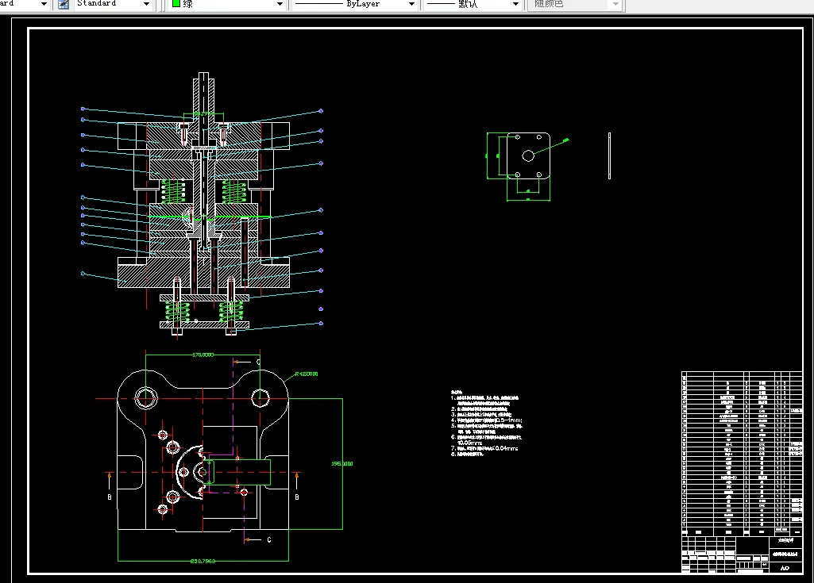The image size is (814, 583).
Task: Select the 195.0000 vertical dimension text
Action: [x=342, y=463]
